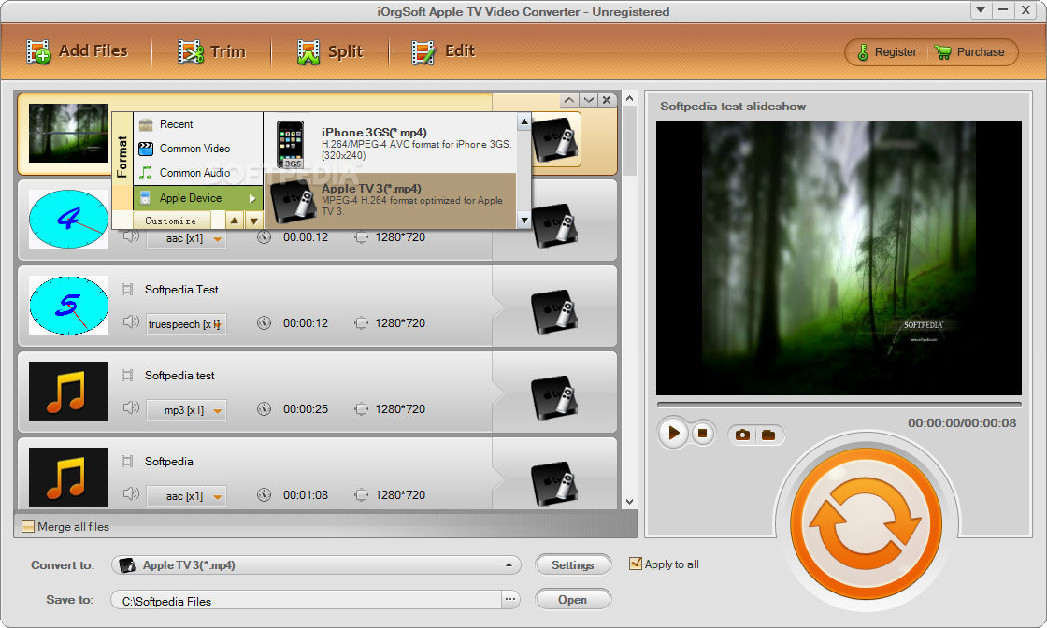Screen dimensions: 1047x628
Task: Open the Recent format category
Action: point(197,124)
